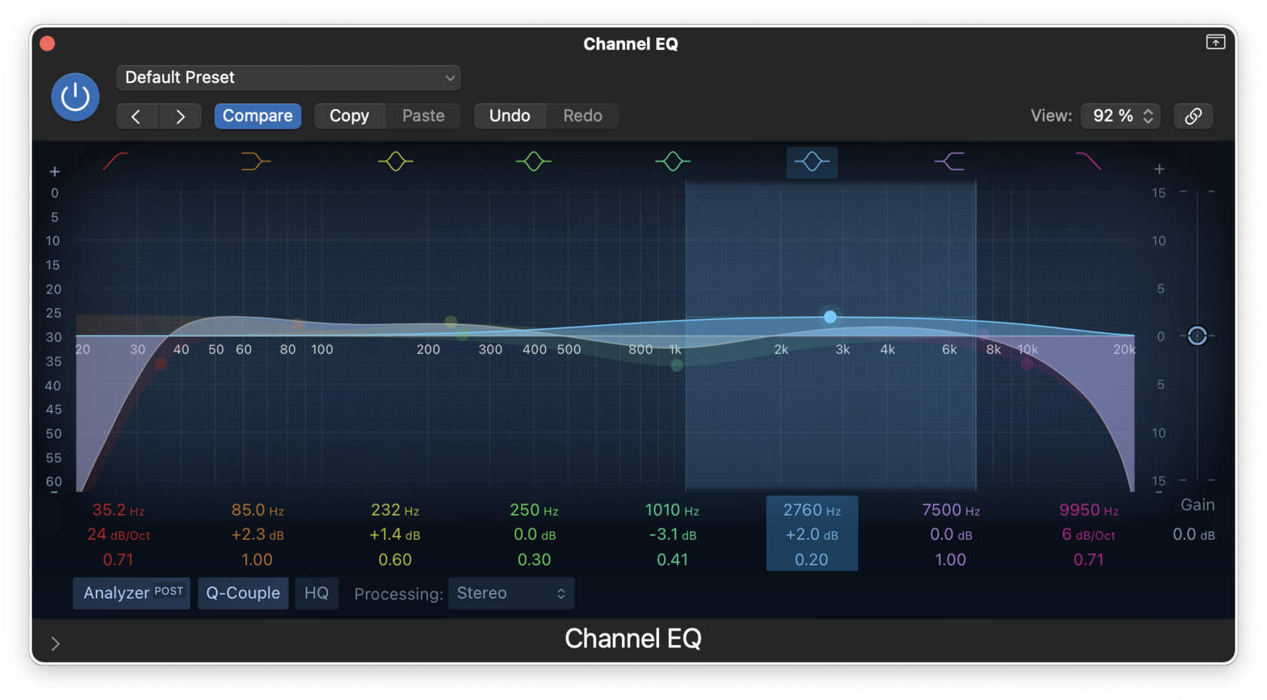Click the link icon button

[1193, 116]
